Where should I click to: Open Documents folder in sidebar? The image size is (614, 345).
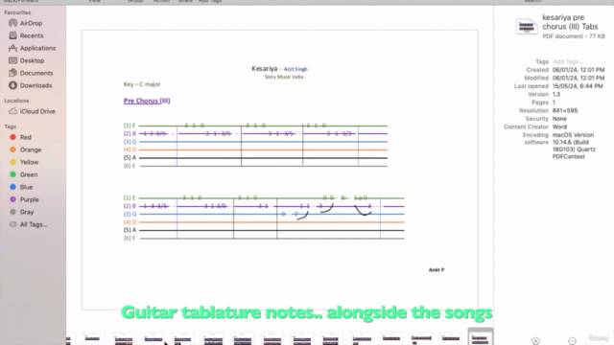(31, 73)
